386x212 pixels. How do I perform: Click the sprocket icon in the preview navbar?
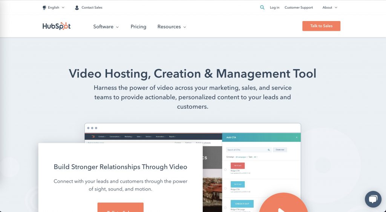[93, 136]
